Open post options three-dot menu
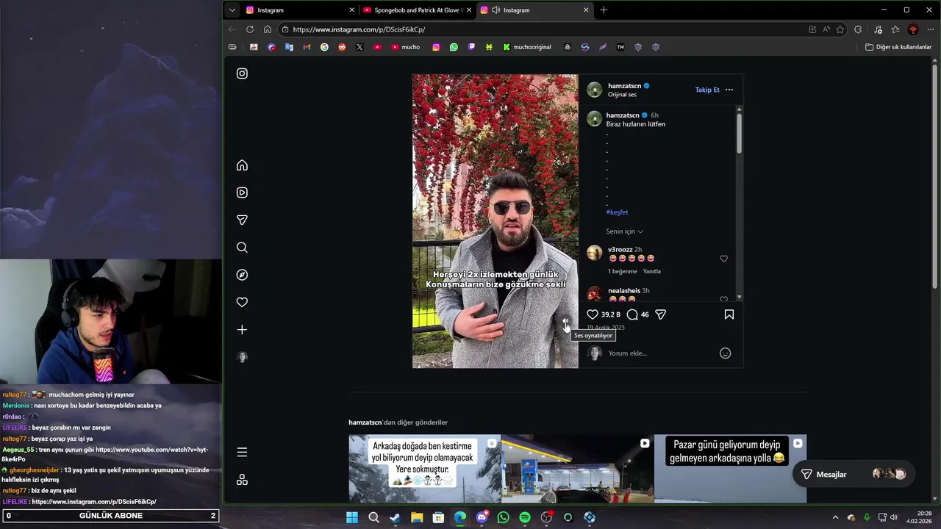Screen dimensions: 941x529 click(729, 90)
